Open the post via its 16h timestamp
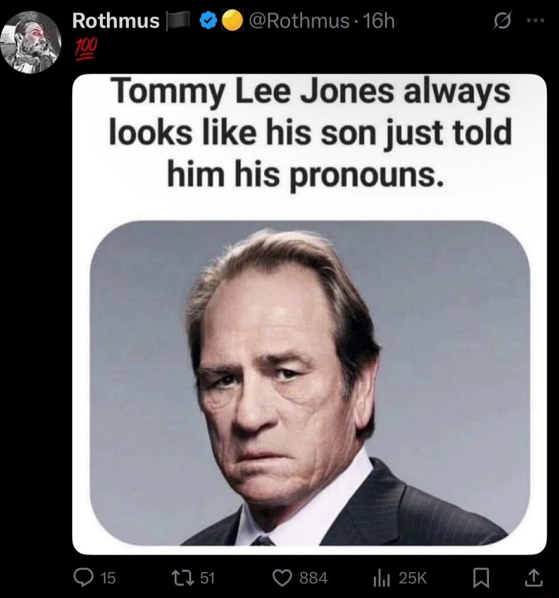 coord(379,21)
